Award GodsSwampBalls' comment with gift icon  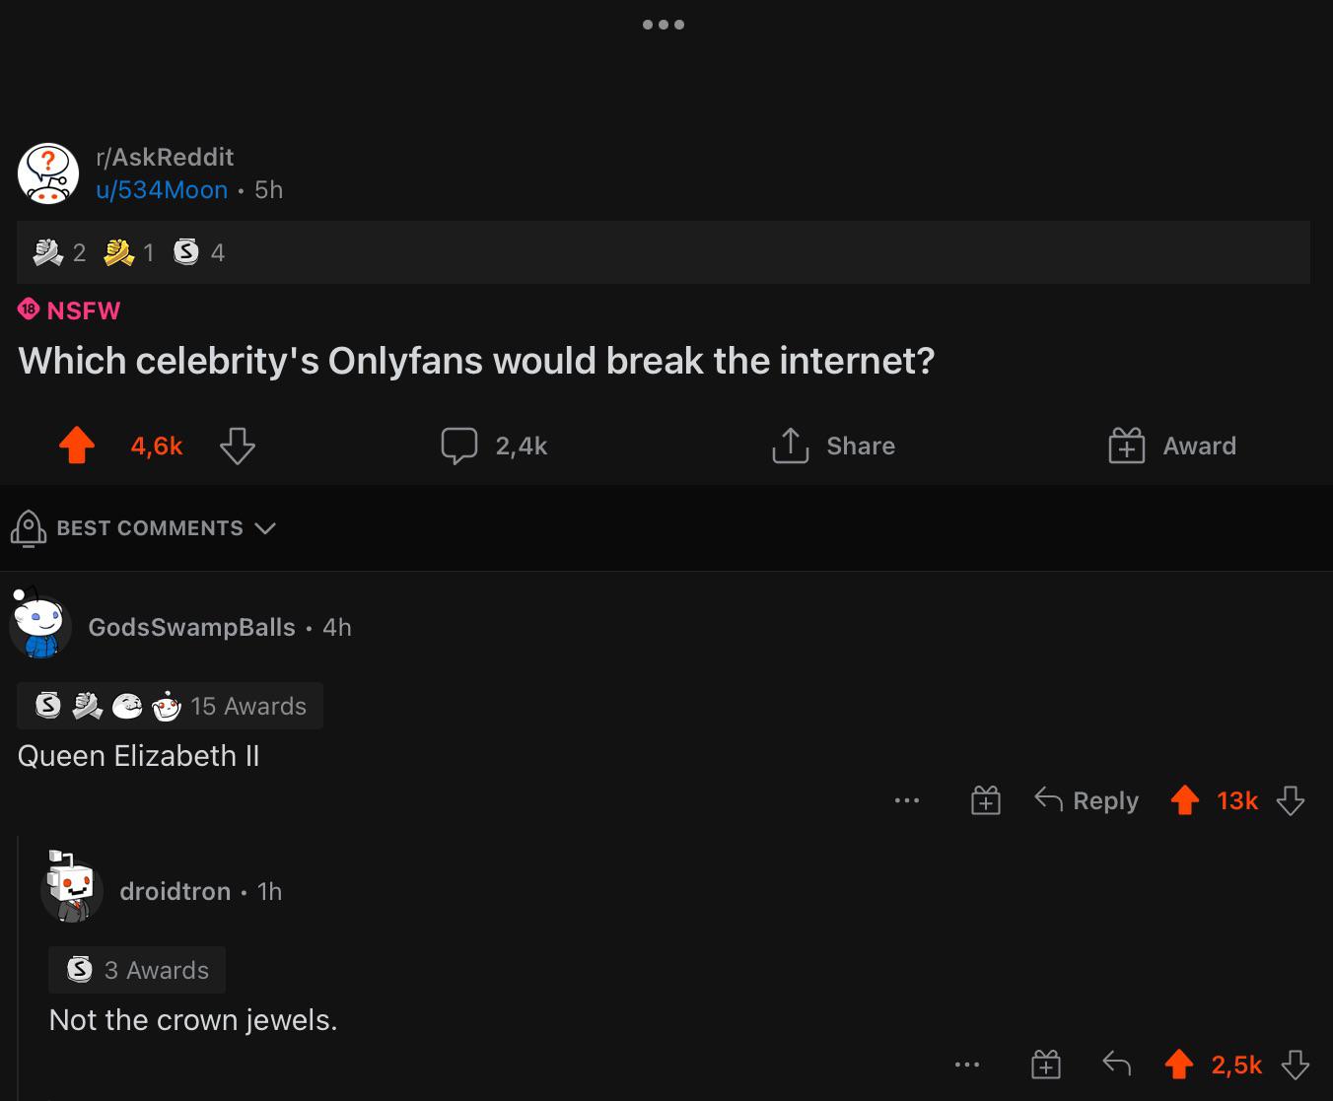tap(986, 800)
